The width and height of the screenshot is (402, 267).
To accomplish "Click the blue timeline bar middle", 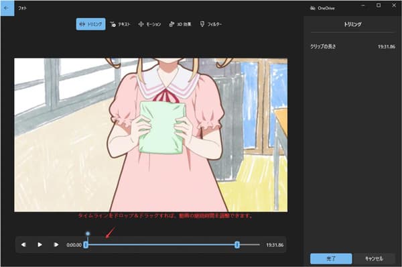I will 161,245.
